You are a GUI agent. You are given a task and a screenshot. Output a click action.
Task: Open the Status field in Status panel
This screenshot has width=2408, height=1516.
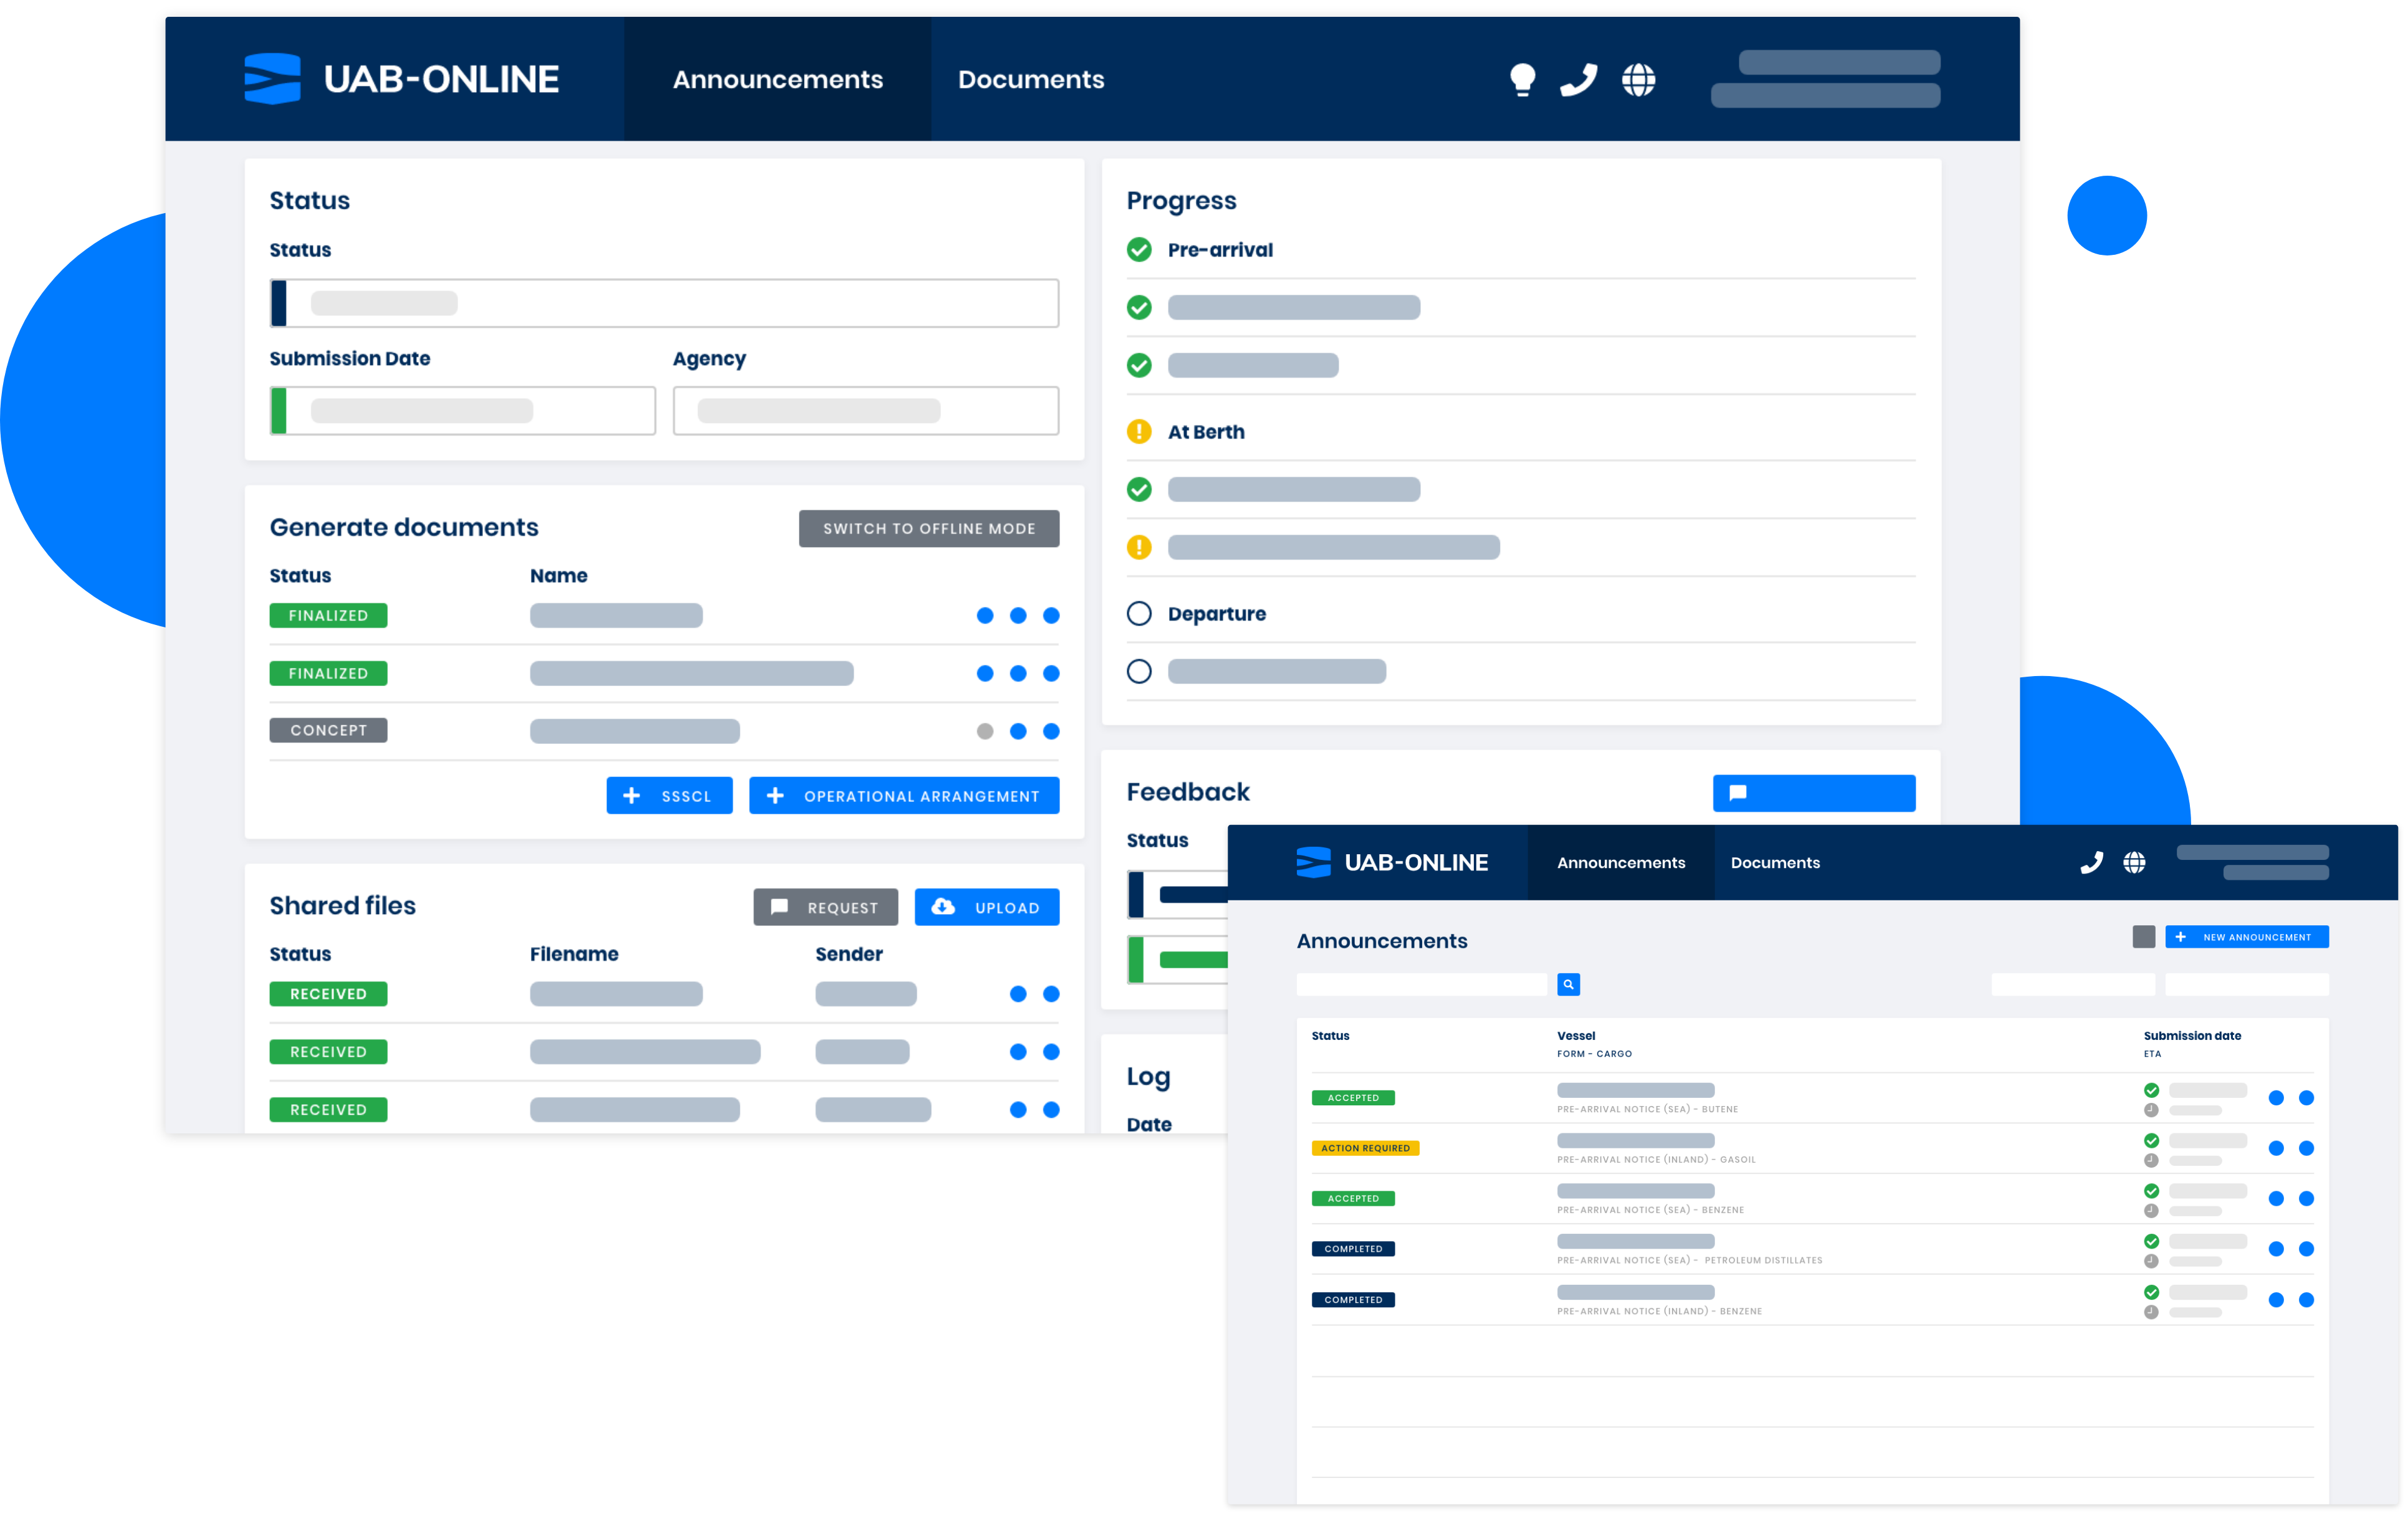coord(664,303)
